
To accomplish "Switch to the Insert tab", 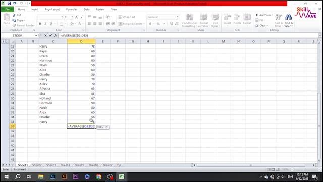I will coord(35,9).
